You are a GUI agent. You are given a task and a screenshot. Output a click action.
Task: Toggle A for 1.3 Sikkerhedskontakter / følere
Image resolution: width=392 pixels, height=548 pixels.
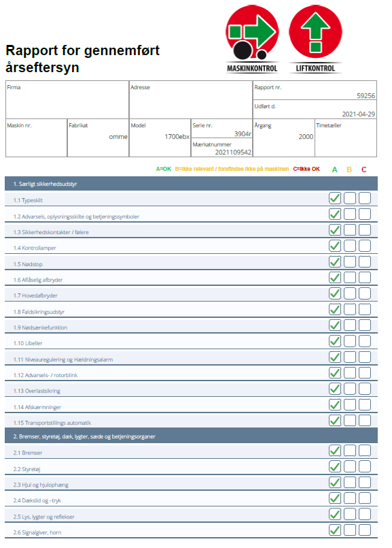pyautogui.click(x=335, y=230)
